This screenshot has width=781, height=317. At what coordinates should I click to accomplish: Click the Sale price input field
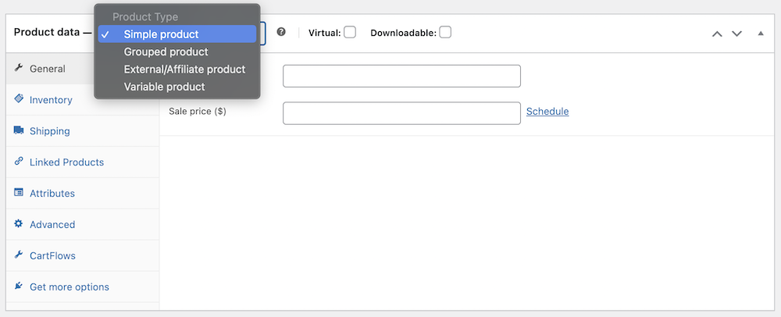click(x=401, y=113)
